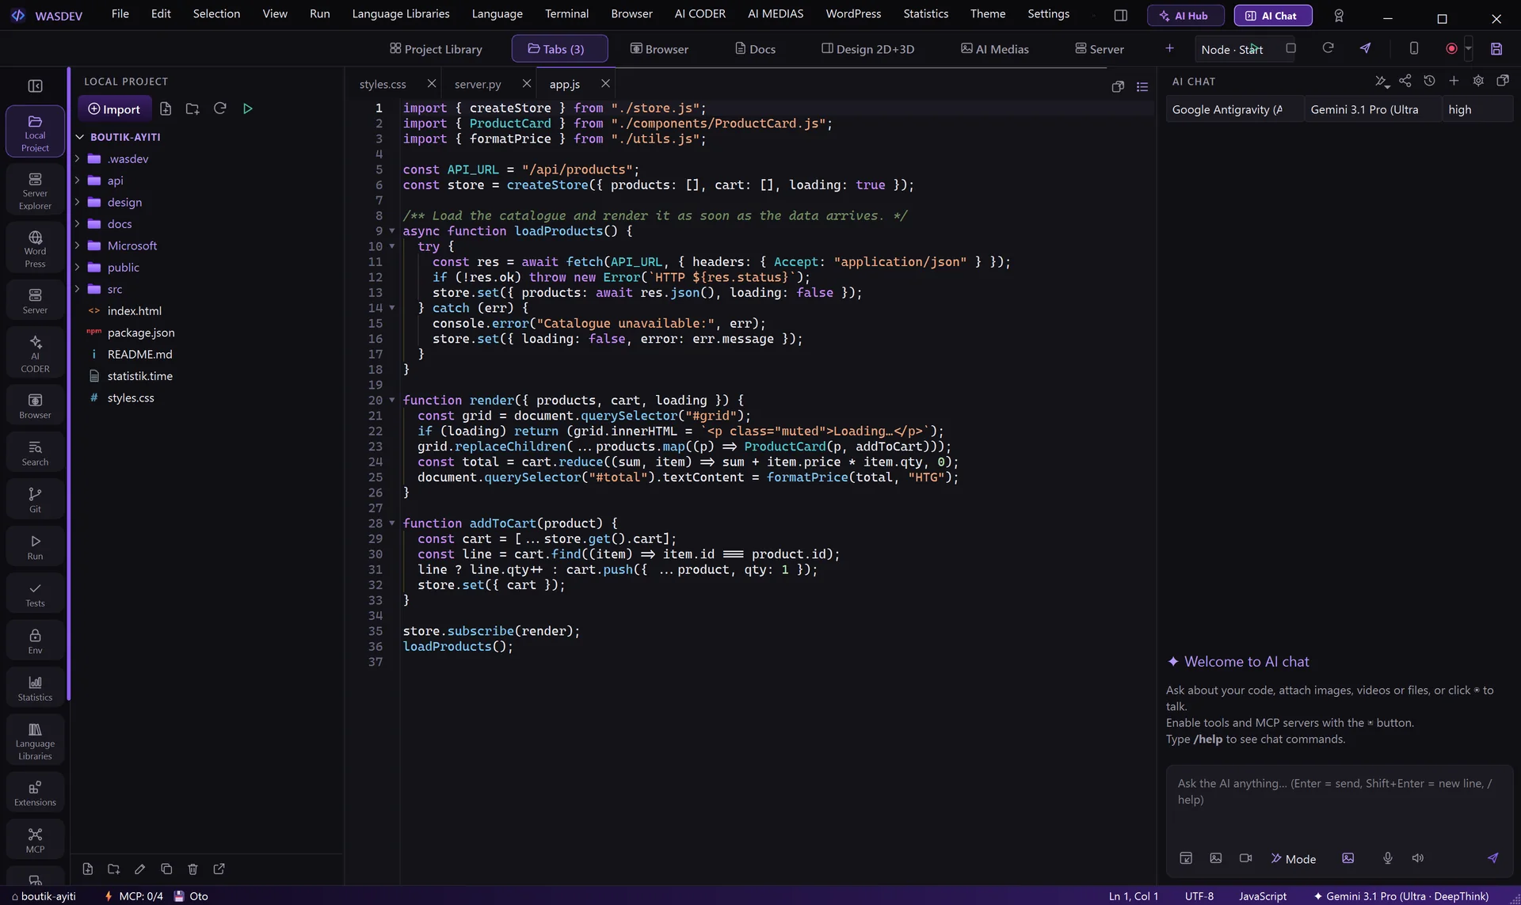1521x905 pixels.
Task: Click the green run project icon
Action: point(248,108)
